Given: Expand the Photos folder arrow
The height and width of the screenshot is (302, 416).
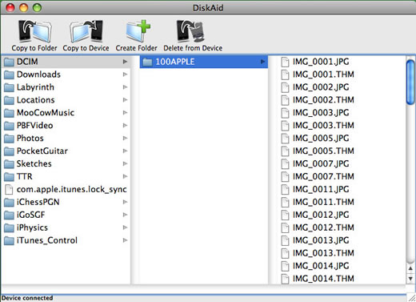Looking at the screenshot, I should [125, 138].
